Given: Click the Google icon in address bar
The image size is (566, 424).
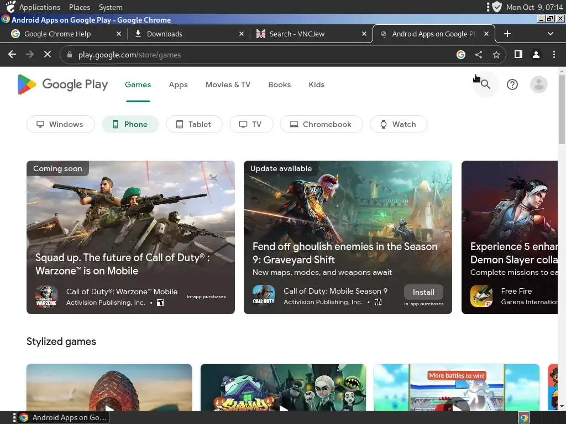Looking at the screenshot, I should tap(460, 55).
